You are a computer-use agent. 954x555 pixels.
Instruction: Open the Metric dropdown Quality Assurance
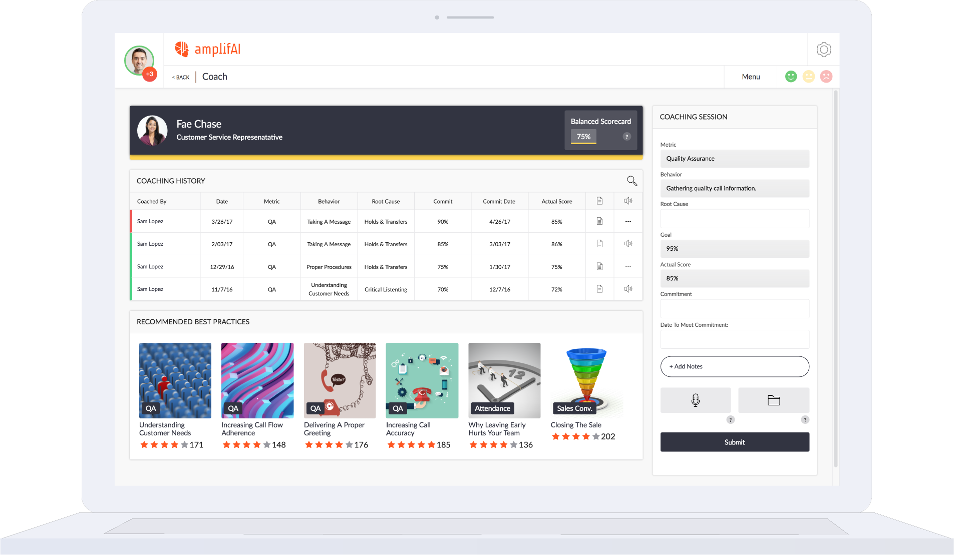coord(735,159)
